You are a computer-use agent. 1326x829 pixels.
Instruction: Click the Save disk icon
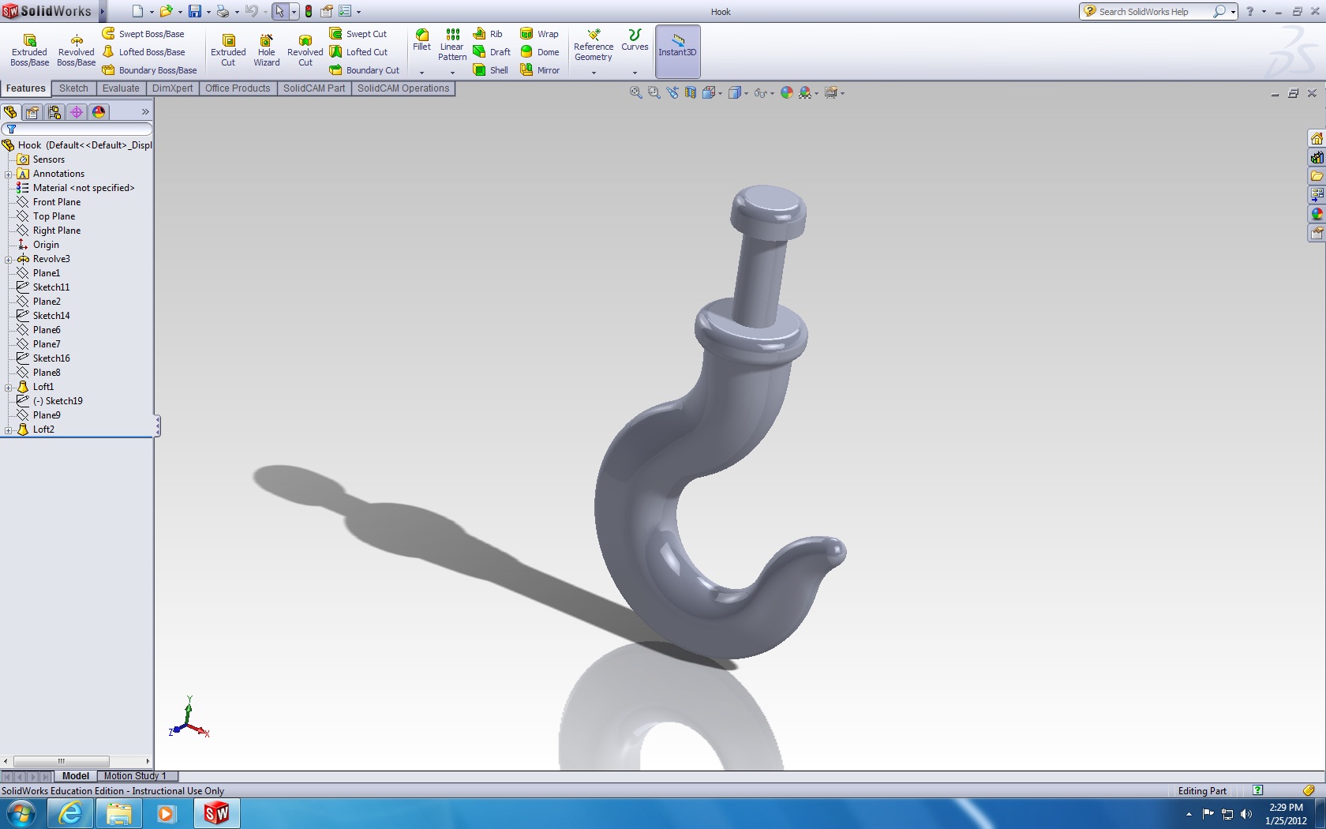(x=194, y=11)
